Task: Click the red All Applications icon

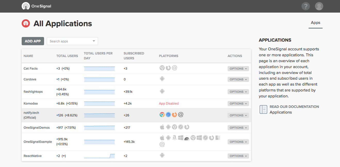Action: pos(26,23)
